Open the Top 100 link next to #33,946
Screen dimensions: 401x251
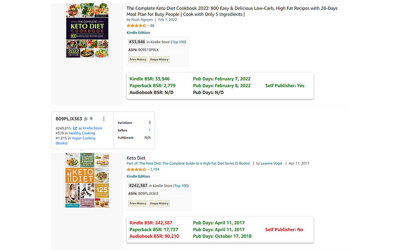pos(179,42)
